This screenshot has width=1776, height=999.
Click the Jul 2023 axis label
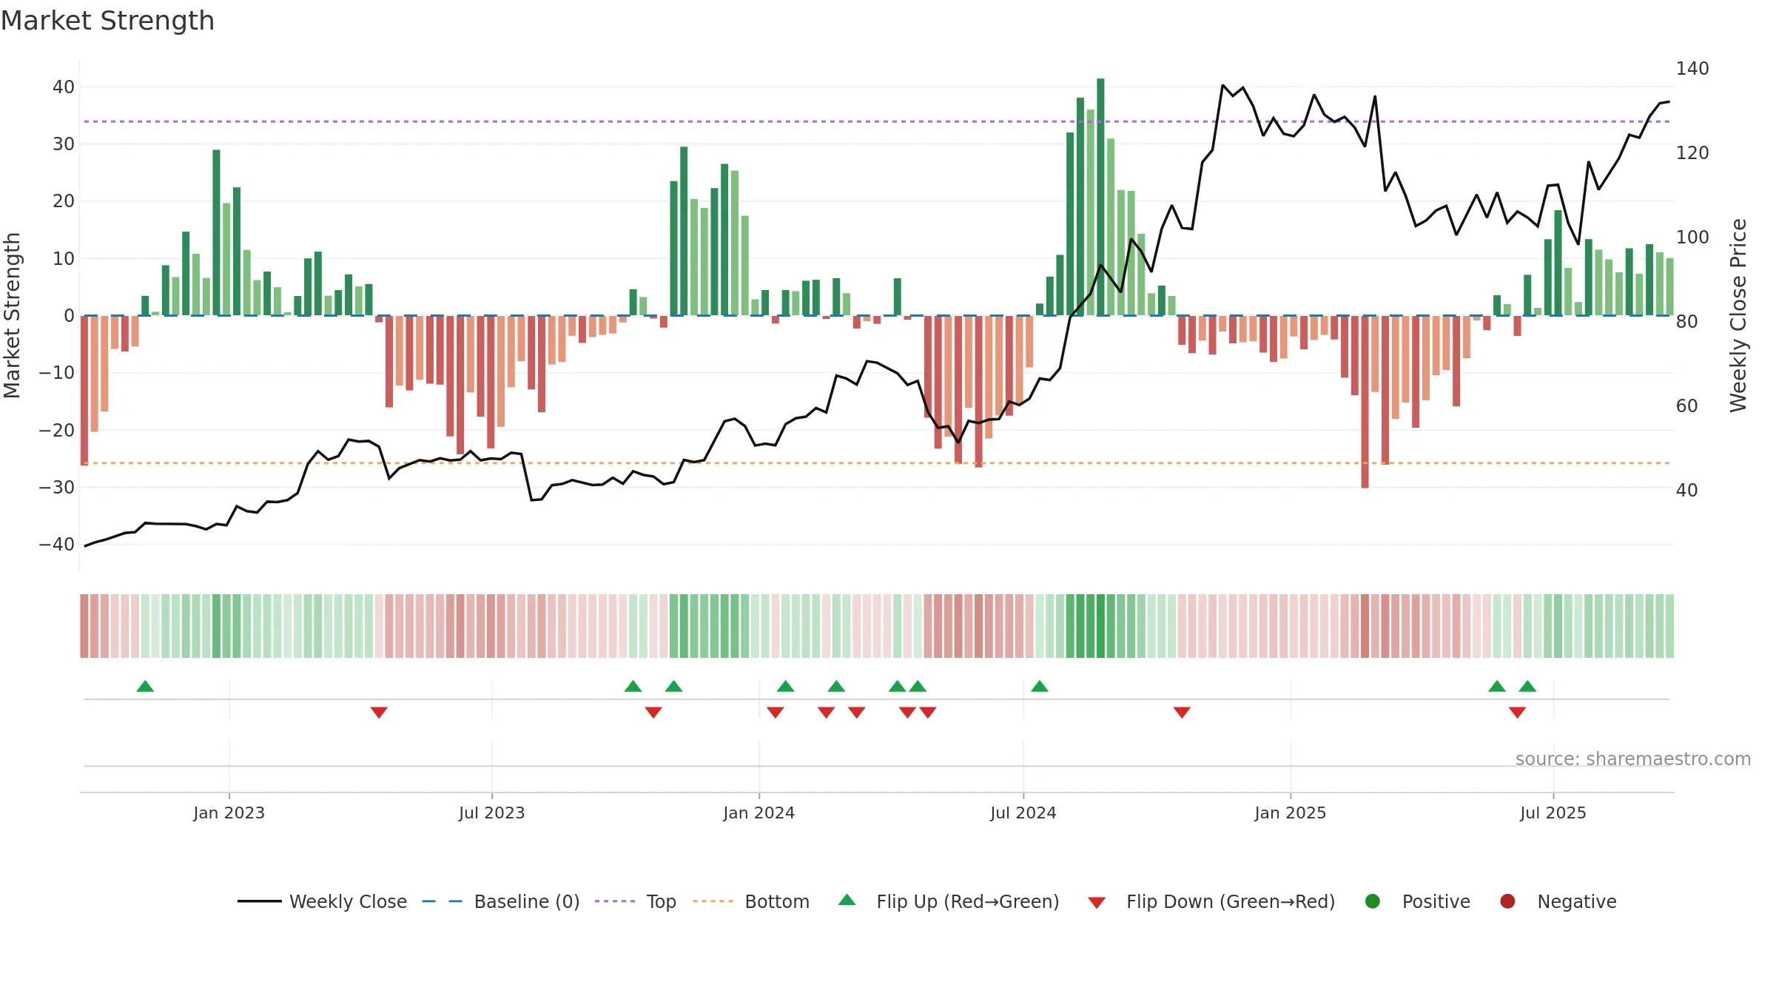[x=491, y=813]
